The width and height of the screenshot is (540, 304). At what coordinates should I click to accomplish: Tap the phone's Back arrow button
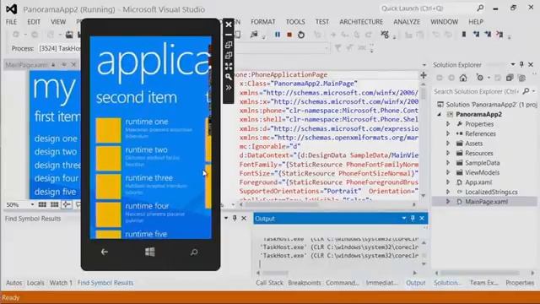coord(105,252)
